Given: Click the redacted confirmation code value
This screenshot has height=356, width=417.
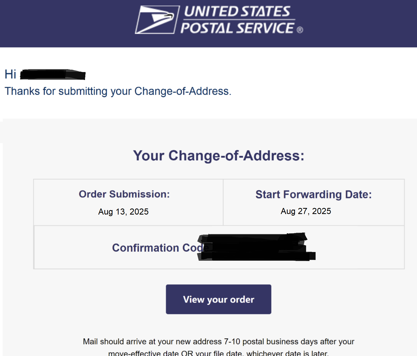Looking at the screenshot, I should (256, 247).
